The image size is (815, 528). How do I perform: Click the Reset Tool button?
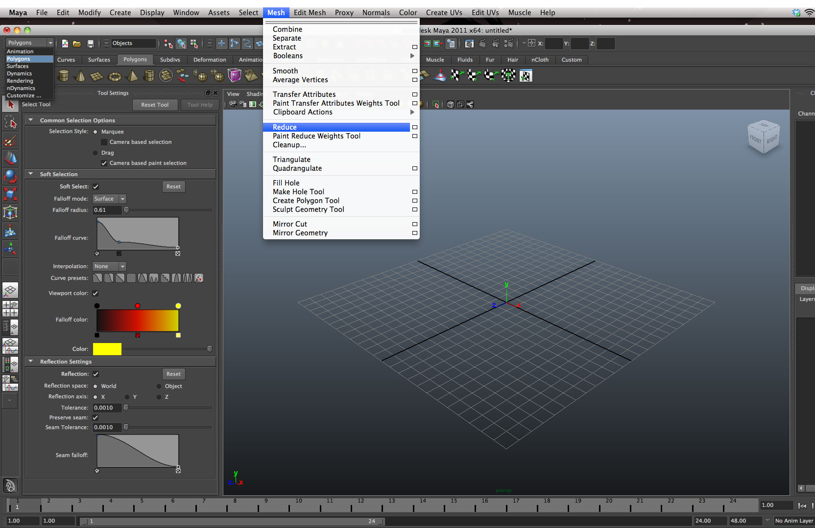pos(155,105)
